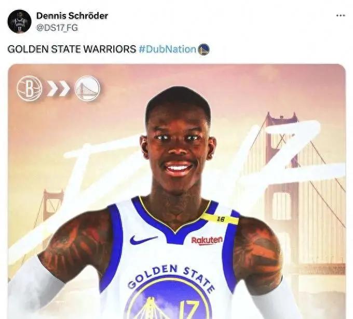
Task: Open the @DS17_FG handle link
Action: pyautogui.click(x=57, y=28)
